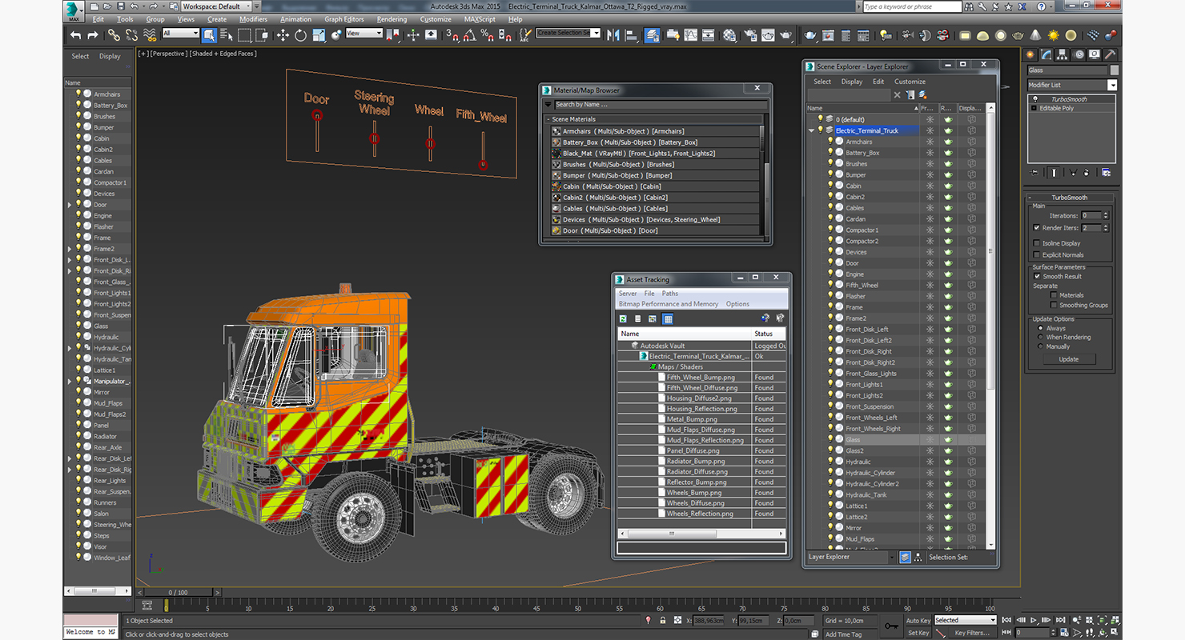
Task: Click the Set Key button
Action: (918, 633)
